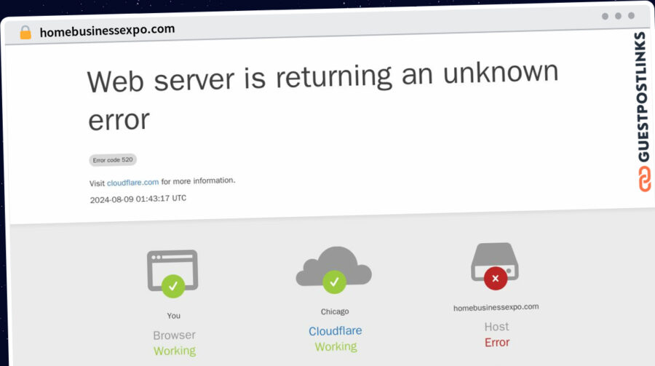This screenshot has width=655, height=366.
Task: Click the GuestPostLinks chain logo icon
Action: pos(645,179)
